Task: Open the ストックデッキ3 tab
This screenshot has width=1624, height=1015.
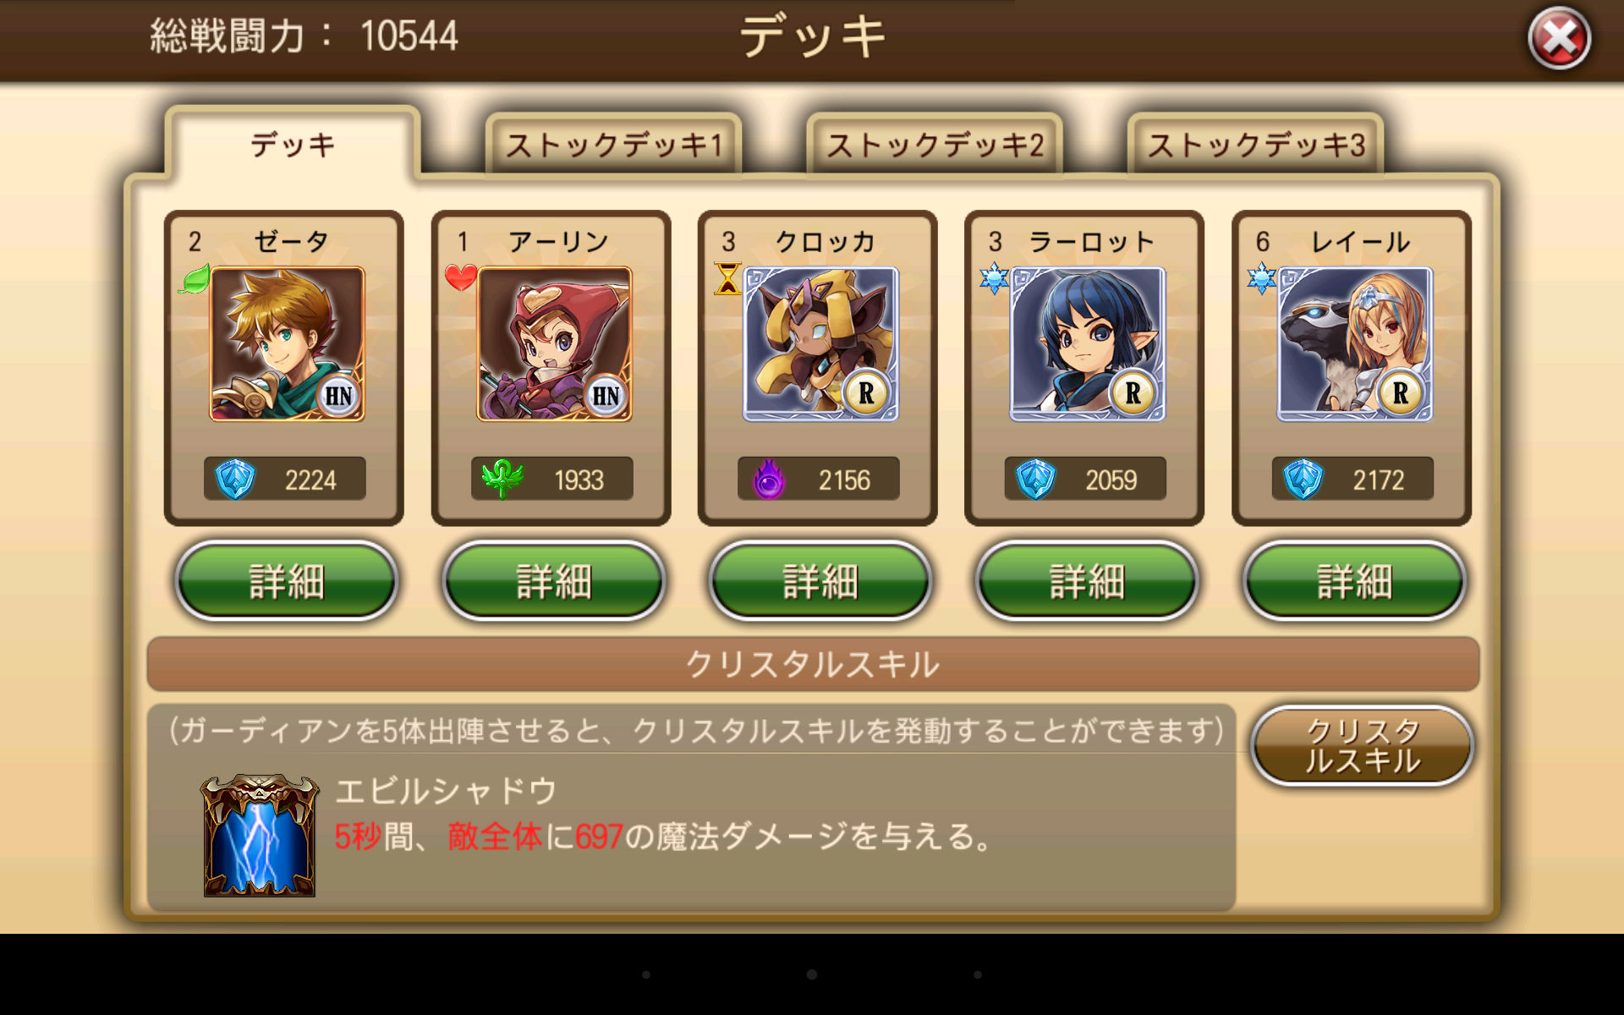Action: tap(1256, 145)
